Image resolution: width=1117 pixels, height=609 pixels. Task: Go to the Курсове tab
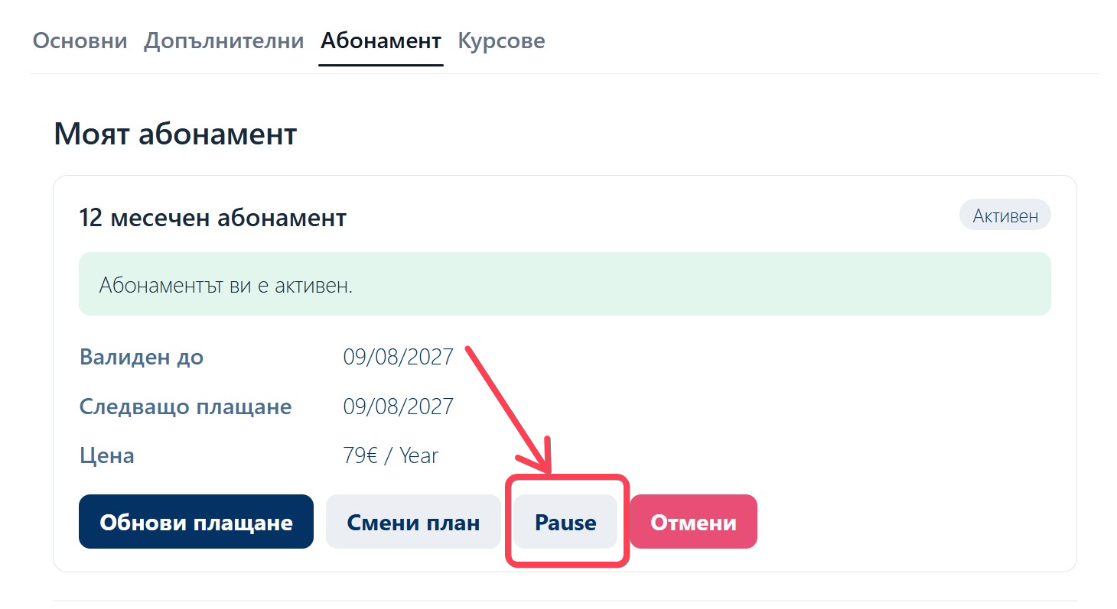(501, 40)
